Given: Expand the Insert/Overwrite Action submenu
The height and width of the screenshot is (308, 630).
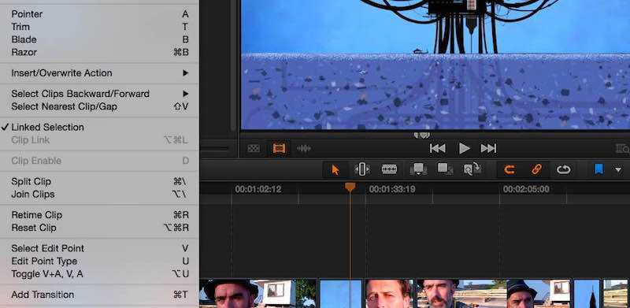Looking at the screenshot, I should point(99,73).
